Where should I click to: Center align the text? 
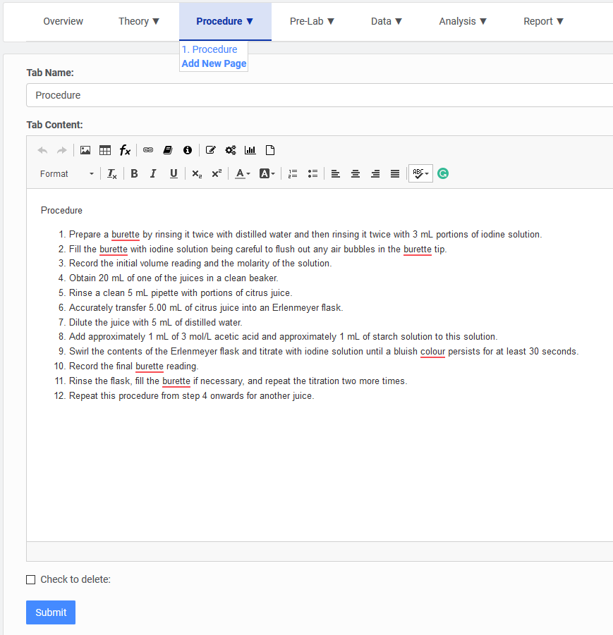[356, 174]
